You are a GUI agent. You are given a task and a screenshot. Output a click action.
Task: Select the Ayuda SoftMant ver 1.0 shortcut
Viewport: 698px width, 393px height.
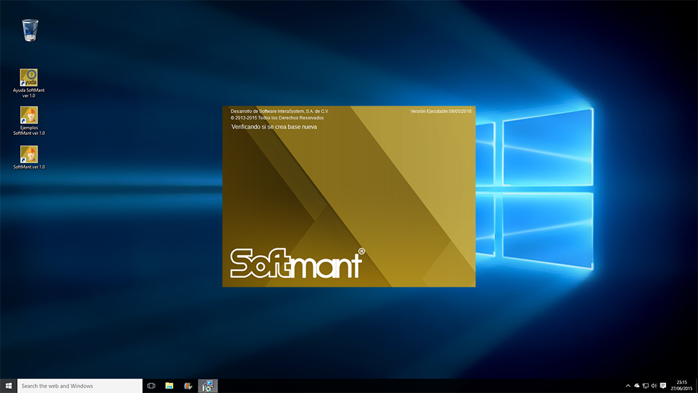[x=29, y=78]
